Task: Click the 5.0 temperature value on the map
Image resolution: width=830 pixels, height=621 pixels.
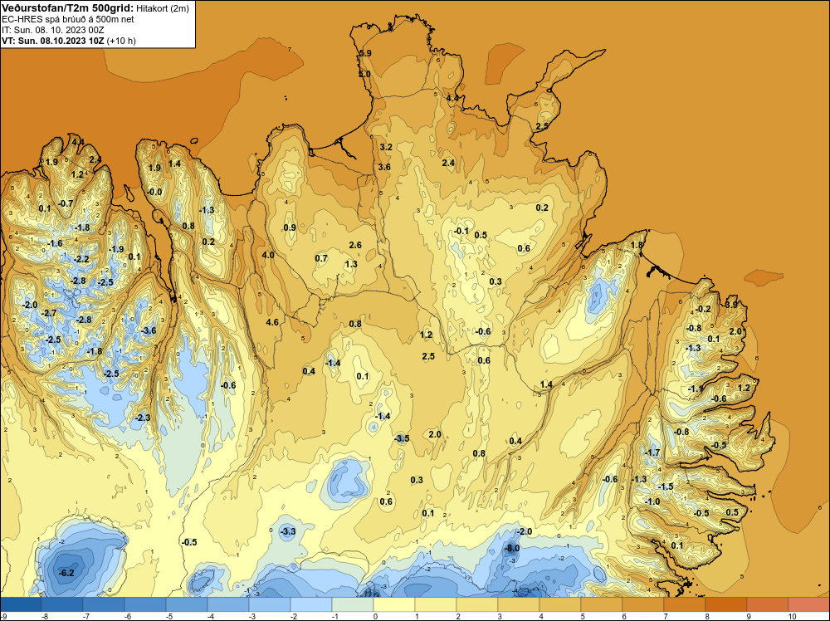Action: pos(364,74)
